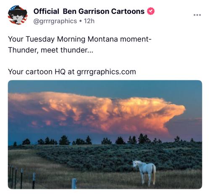Viewport: 210px width, 194px height.
Task: Click the white horse in the photo
Action: (144, 172)
